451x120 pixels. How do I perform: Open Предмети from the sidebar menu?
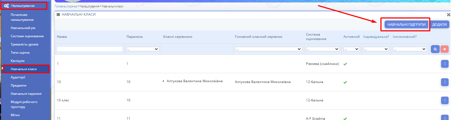tap(18, 85)
